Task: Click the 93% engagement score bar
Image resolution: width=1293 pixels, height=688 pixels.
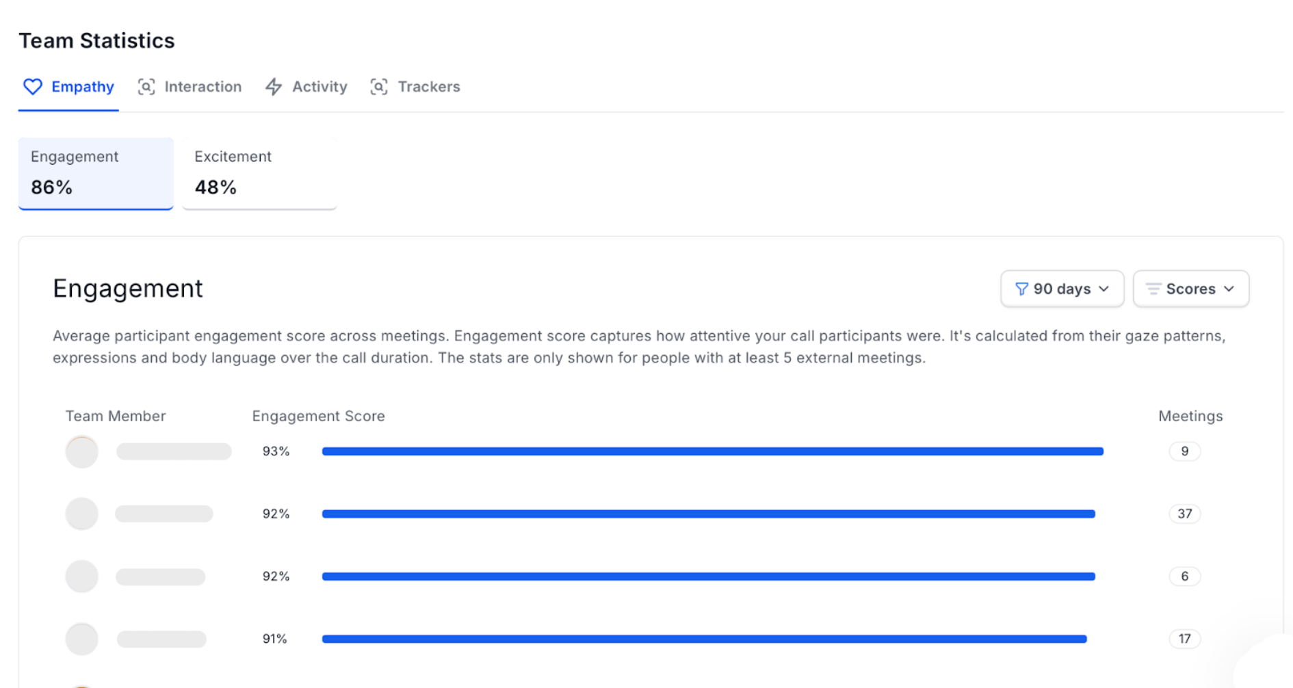Action: [x=713, y=451]
